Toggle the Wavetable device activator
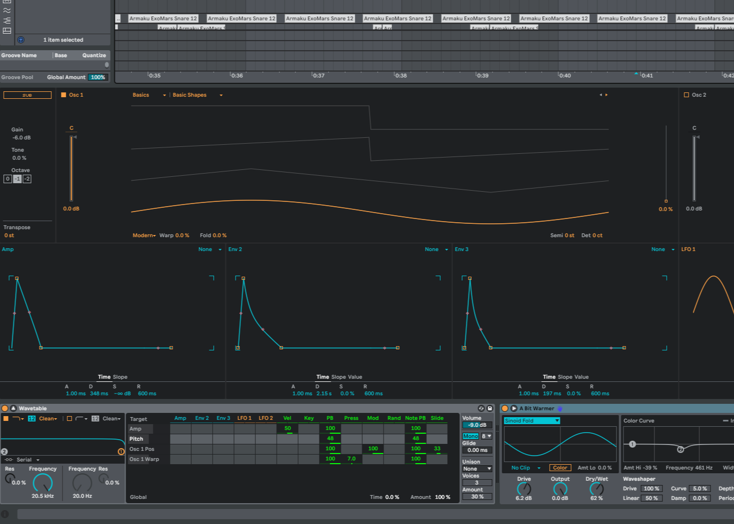This screenshot has width=734, height=524. 5,409
